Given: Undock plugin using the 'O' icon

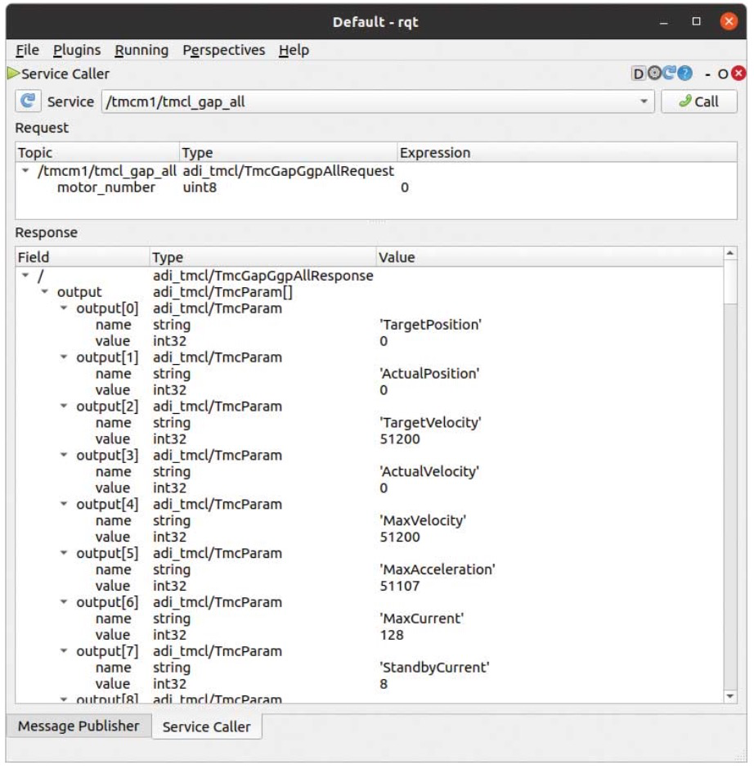Looking at the screenshot, I should (723, 74).
